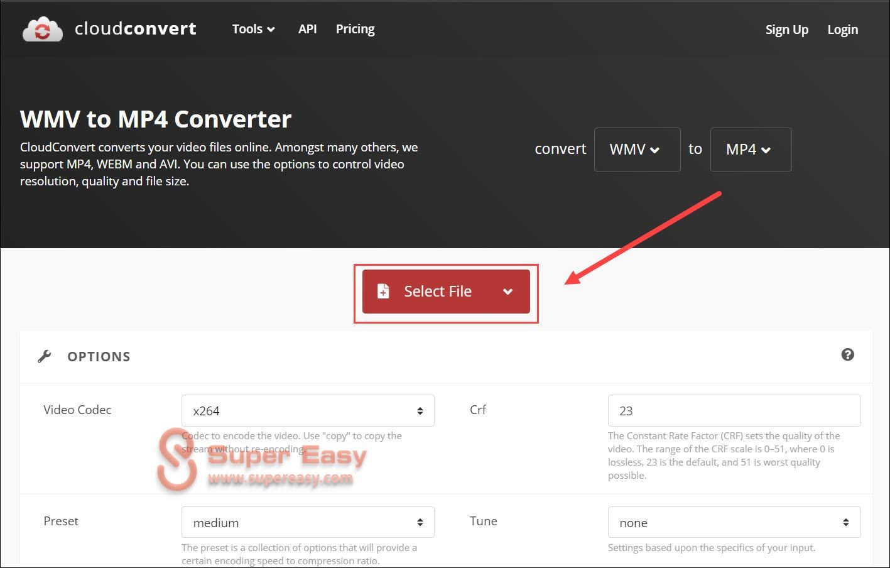Click the 'convert' word before WMV
The image size is (890, 568).
point(560,149)
